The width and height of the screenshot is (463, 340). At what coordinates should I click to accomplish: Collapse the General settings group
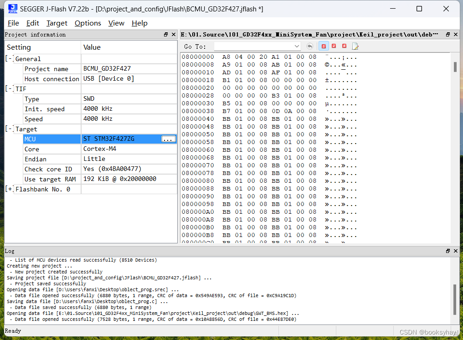click(10, 58)
